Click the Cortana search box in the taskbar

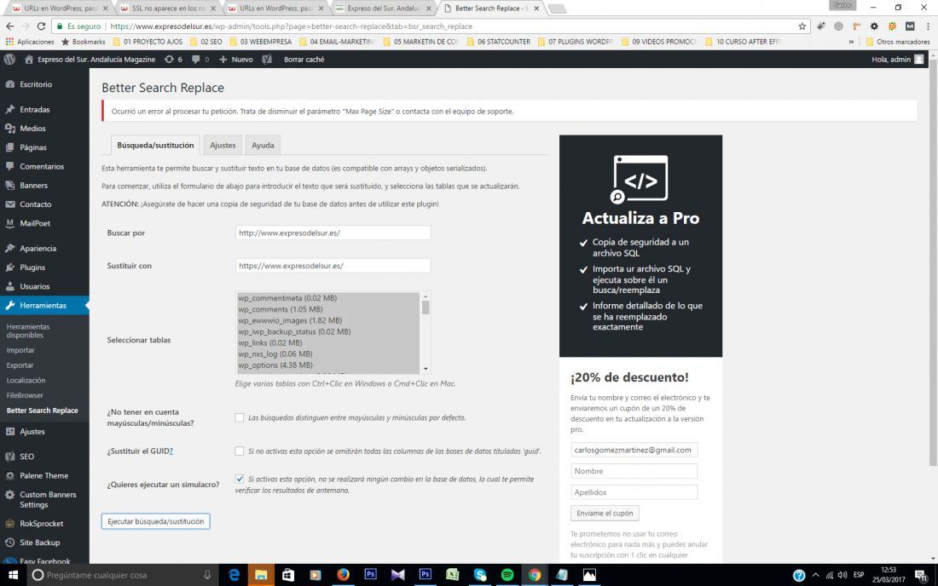[x=123, y=575]
